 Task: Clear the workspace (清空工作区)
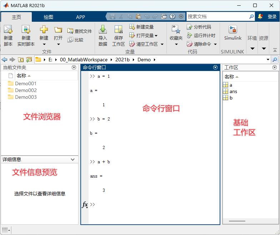pos(144,44)
